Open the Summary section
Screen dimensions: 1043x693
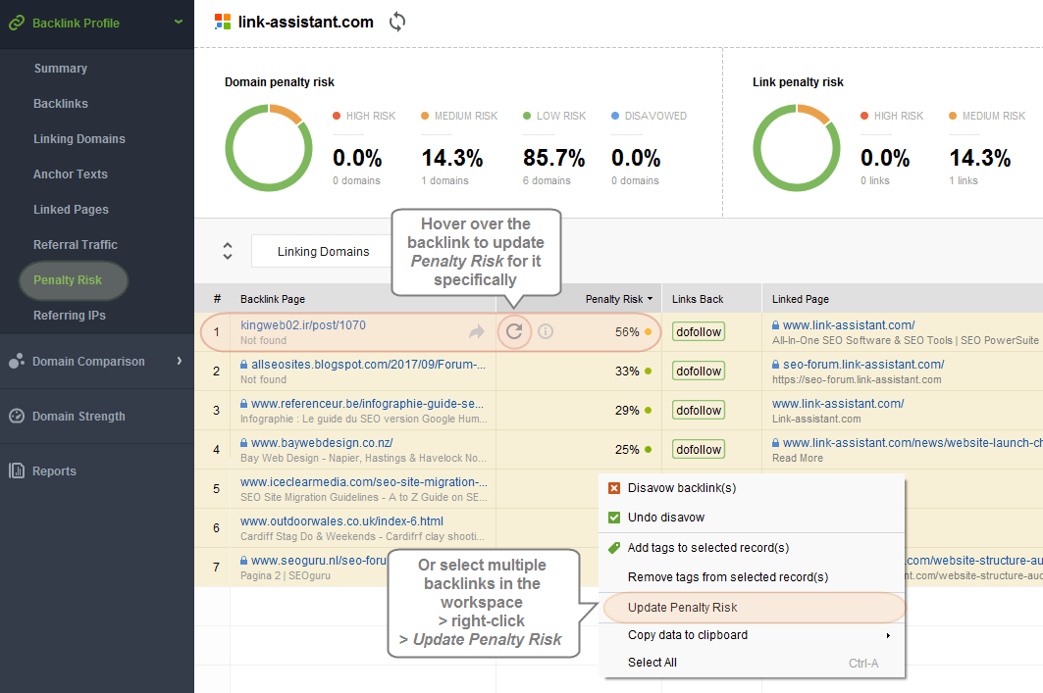click(x=61, y=69)
